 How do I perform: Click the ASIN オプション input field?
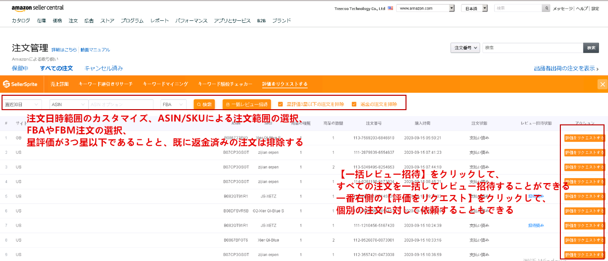pos(121,104)
